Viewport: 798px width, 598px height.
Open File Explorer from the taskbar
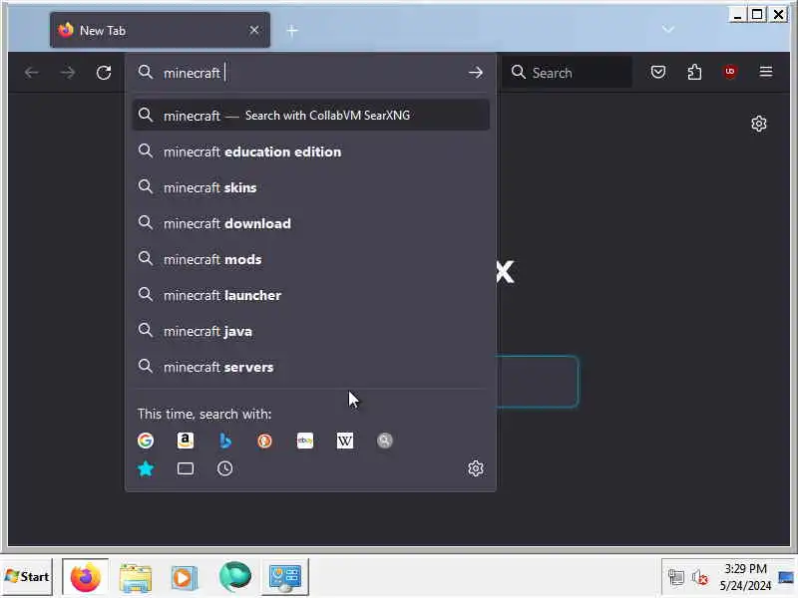point(136,577)
